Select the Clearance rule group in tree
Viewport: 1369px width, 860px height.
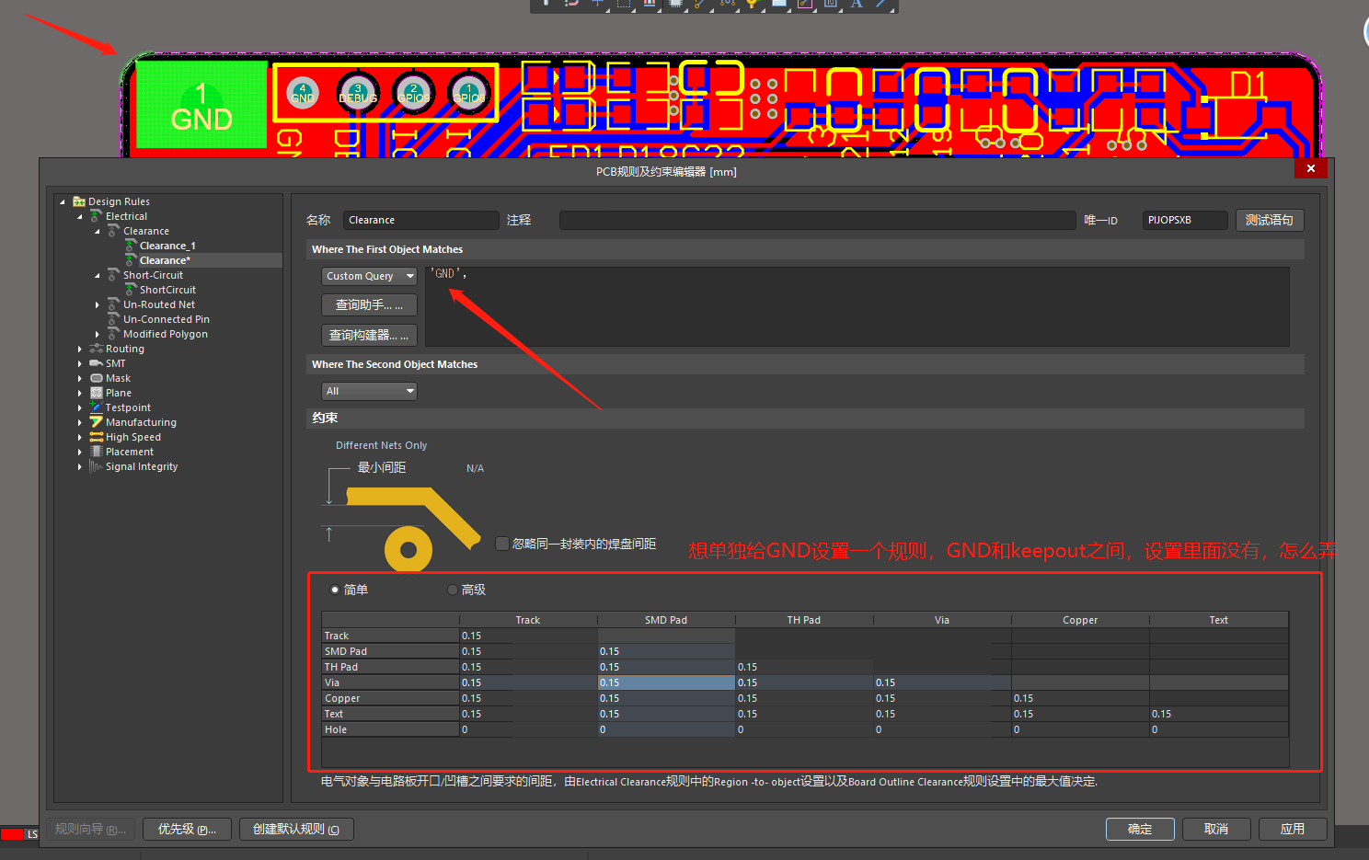pos(146,231)
